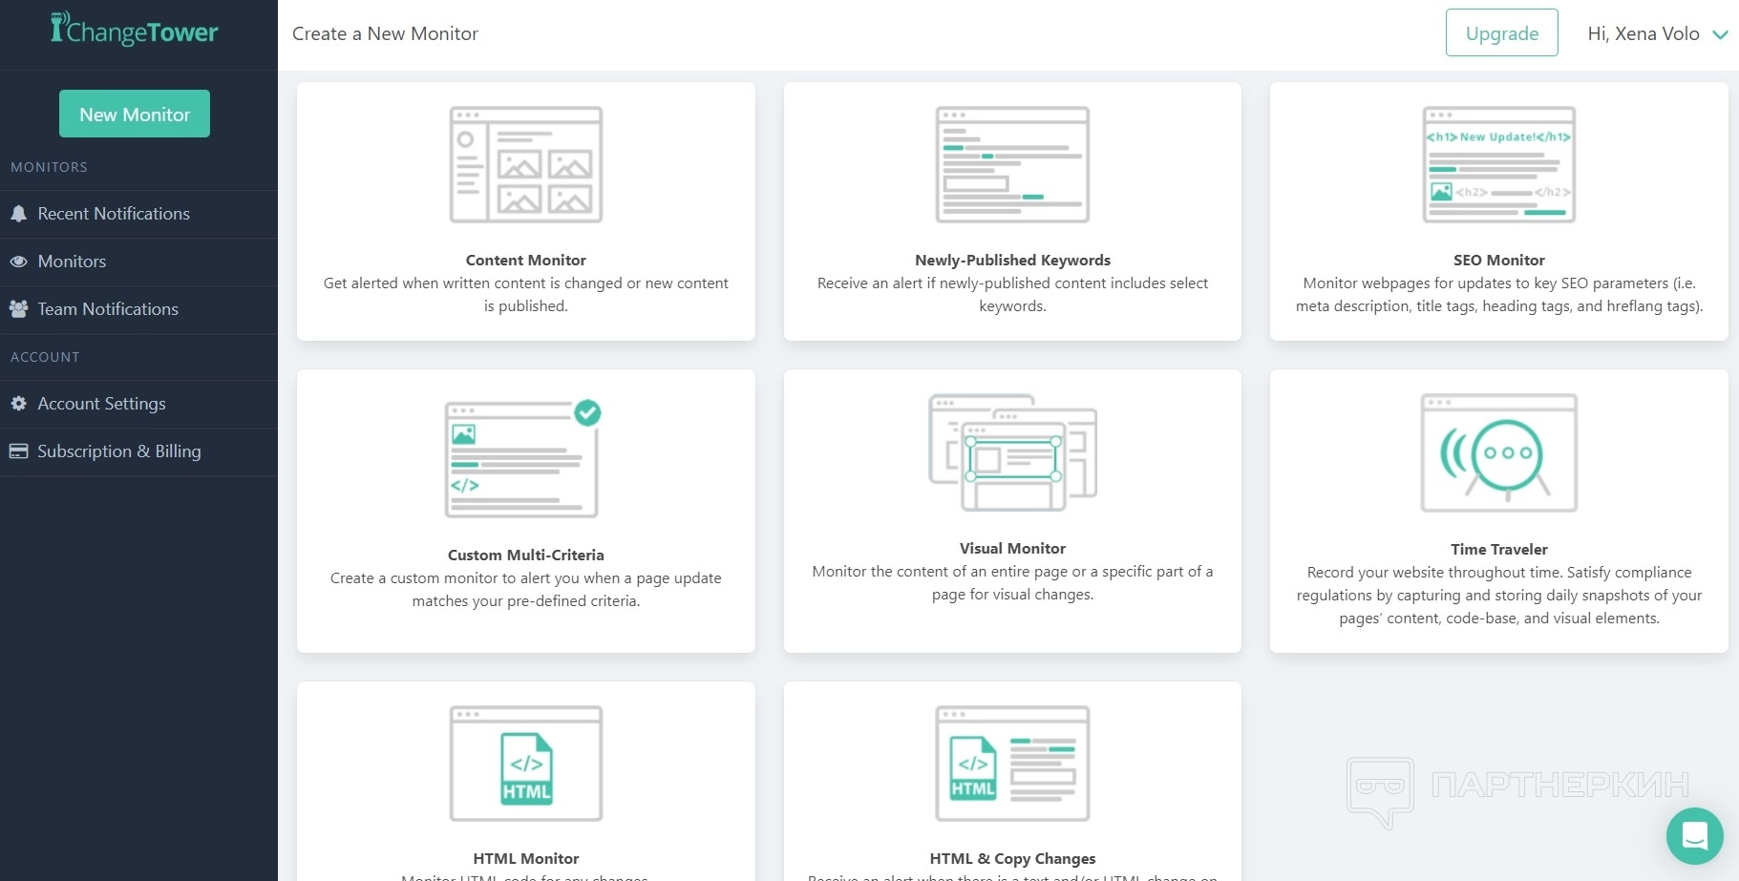Select the Newly-Published Keywords icon

point(1012,164)
